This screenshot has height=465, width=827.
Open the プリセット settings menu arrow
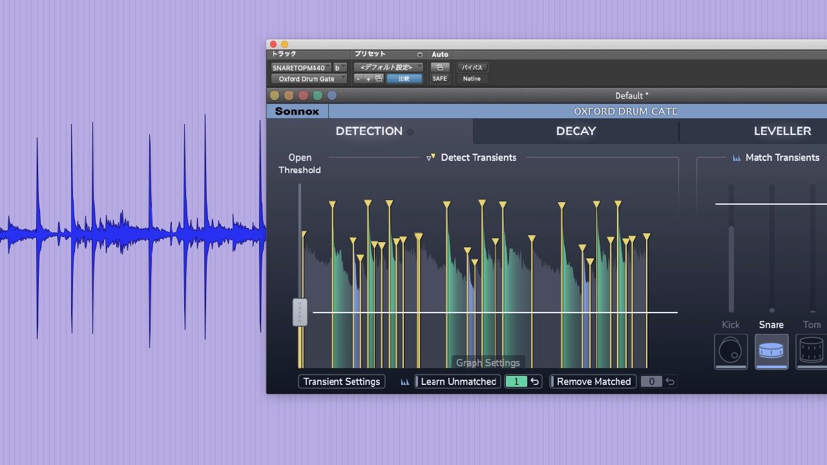tap(419, 55)
